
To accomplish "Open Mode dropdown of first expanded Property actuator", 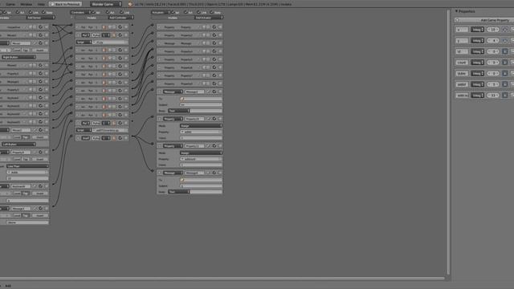I will pyautogui.click(x=201, y=126).
